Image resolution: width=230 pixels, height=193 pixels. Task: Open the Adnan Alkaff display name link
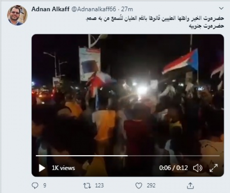coord(51,9)
